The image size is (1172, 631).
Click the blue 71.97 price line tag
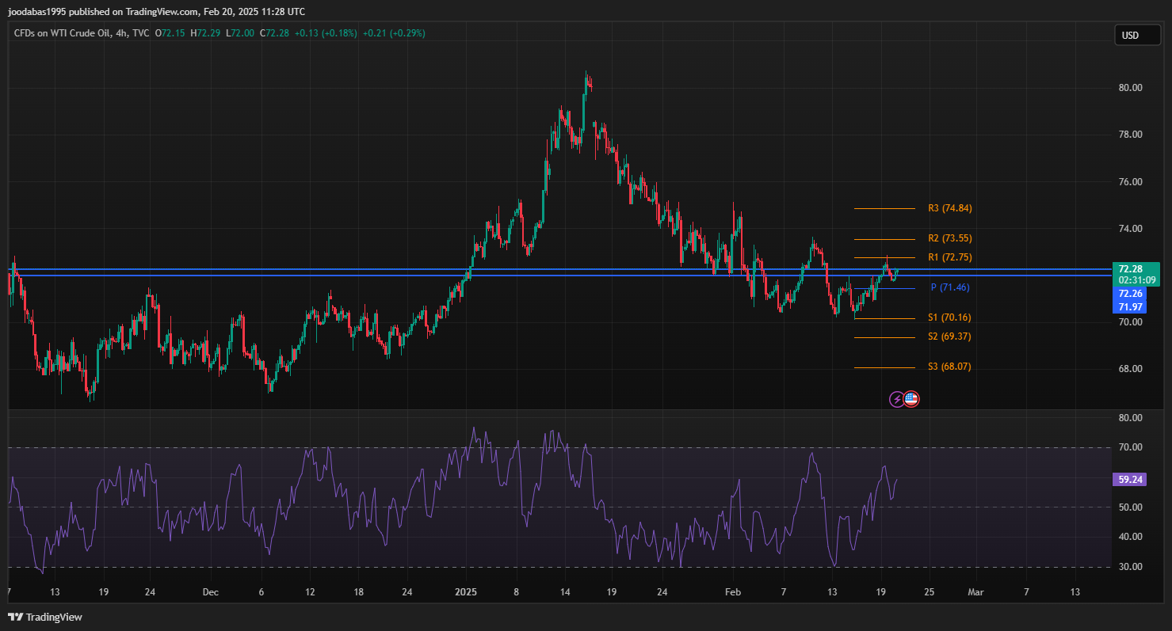point(1129,306)
